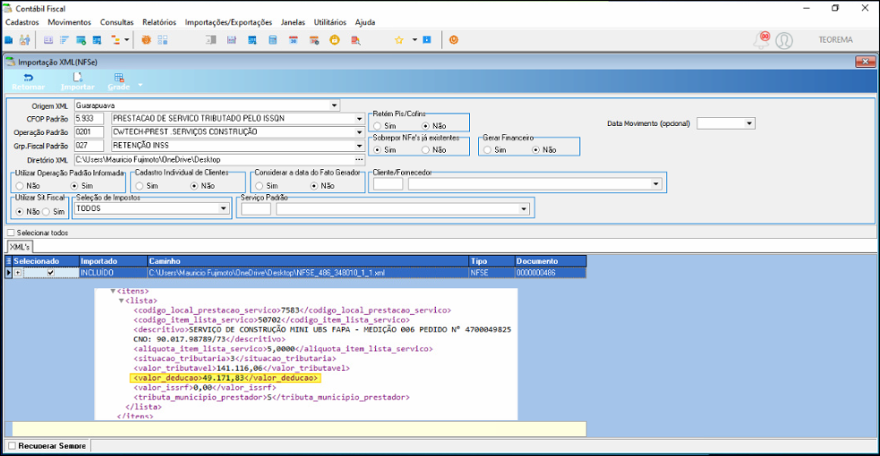Open the calculator toolbar icon
This screenshot has height=456, width=880.
(273, 39)
